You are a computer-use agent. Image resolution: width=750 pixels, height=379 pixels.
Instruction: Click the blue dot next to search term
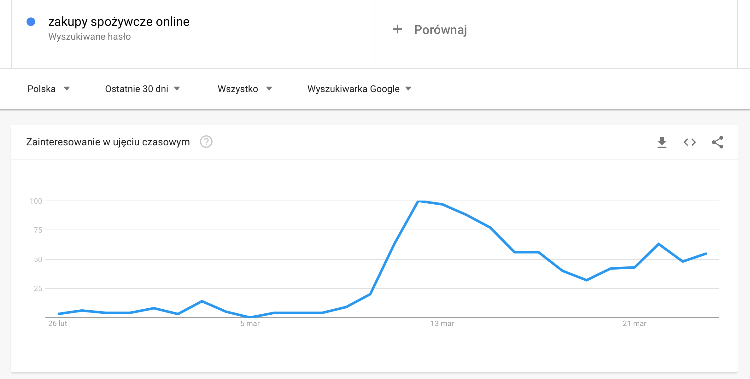click(31, 22)
